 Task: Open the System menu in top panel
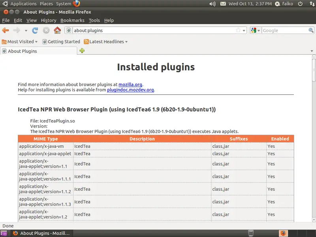pos(64,4)
